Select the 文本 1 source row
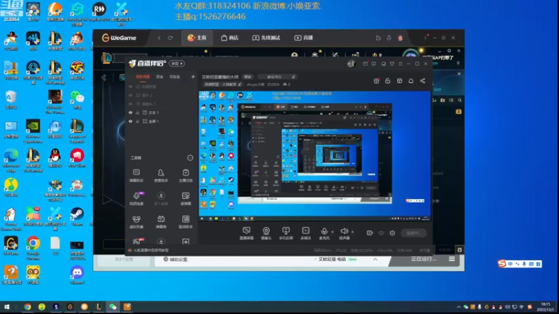The image size is (559, 314). click(161, 112)
